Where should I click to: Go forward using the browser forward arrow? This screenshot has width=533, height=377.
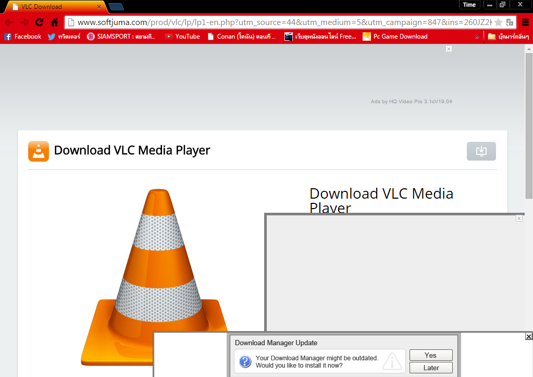tap(24, 22)
